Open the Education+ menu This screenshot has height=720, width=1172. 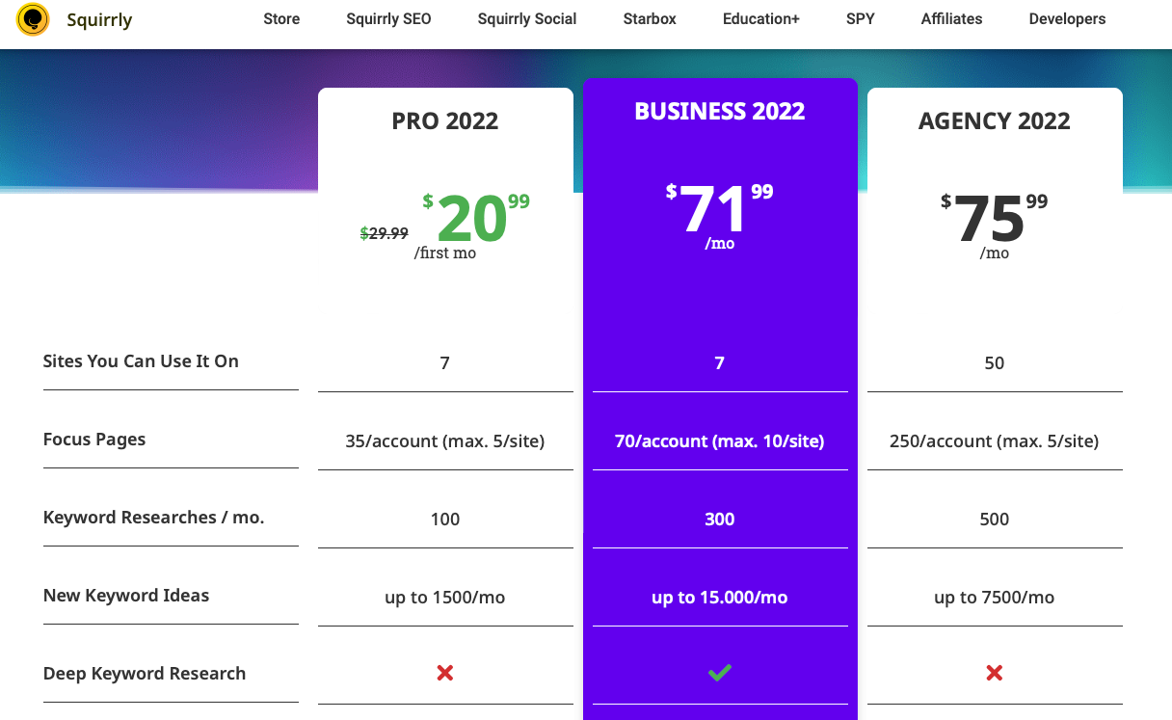click(x=761, y=19)
